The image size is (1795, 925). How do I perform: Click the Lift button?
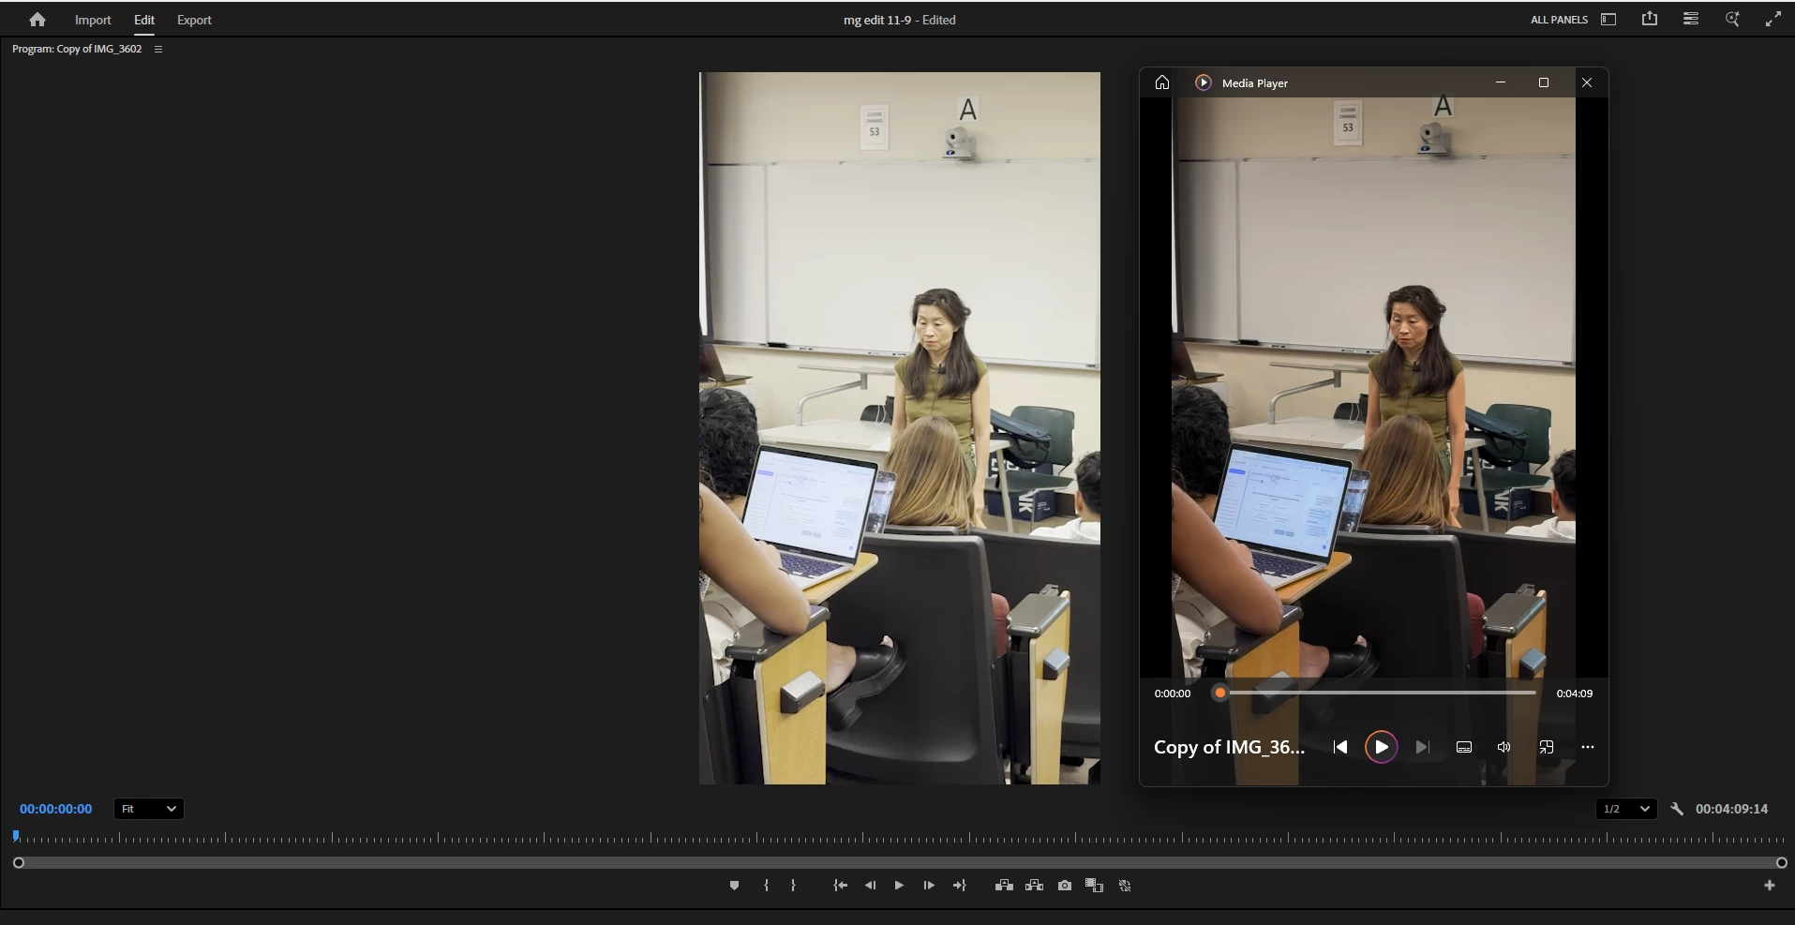(1004, 886)
